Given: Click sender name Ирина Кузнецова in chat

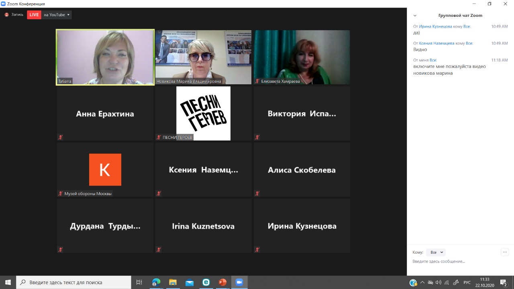Looking at the screenshot, I should point(435,26).
